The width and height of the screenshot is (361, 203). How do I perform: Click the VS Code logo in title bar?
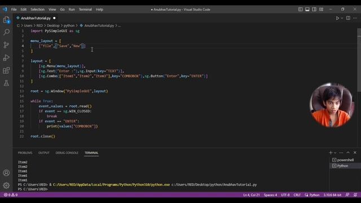[x=5, y=10]
